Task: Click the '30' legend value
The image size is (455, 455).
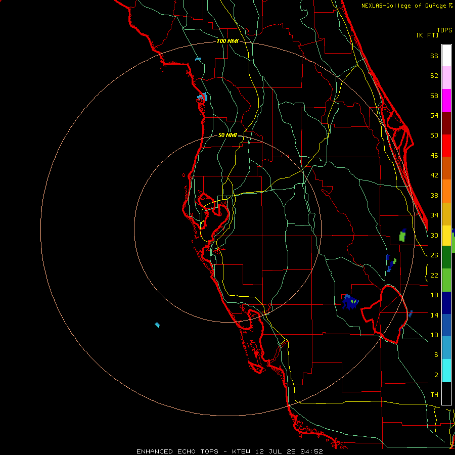Action: click(x=434, y=235)
